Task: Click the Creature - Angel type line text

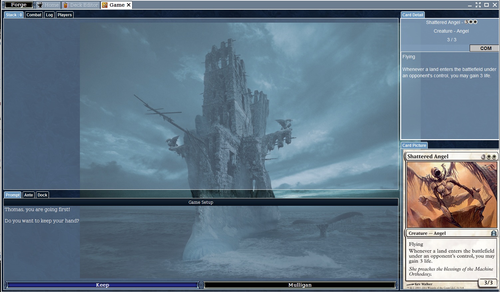Action: click(x=451, y=31)
